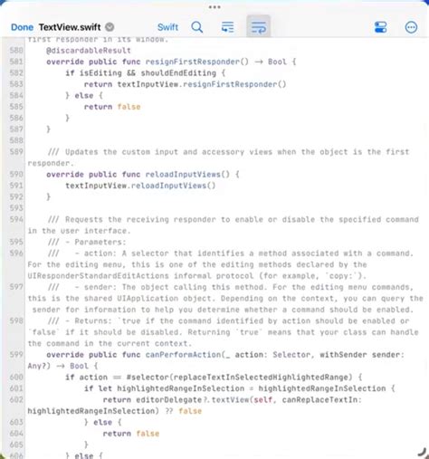Click line number 599 in gutter
429x459 pixels.
pyautogui.click(x=16, y=355)
